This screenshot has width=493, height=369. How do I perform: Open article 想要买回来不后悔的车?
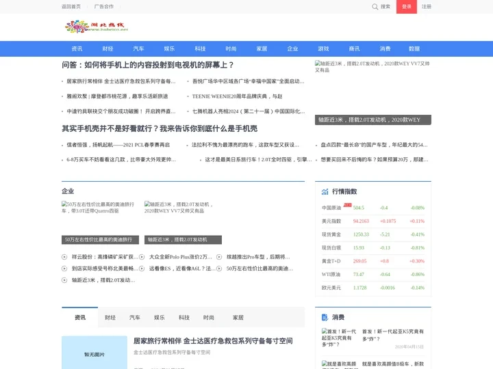375,160
